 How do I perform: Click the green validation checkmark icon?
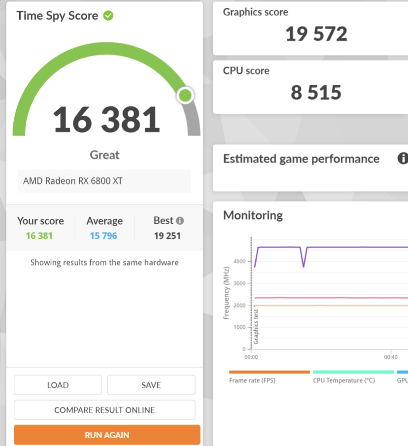pyautogui.click(x=108, y=16)
